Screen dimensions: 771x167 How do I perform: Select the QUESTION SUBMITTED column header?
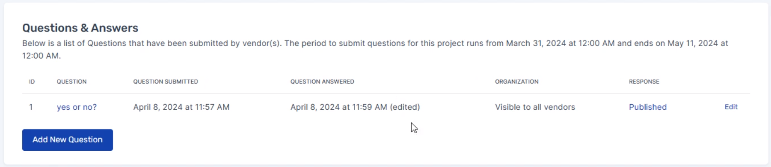click(x=166, y=82)
